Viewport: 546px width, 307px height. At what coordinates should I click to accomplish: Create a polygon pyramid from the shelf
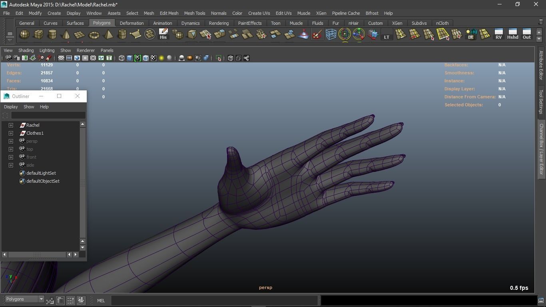tap(108, 34)
